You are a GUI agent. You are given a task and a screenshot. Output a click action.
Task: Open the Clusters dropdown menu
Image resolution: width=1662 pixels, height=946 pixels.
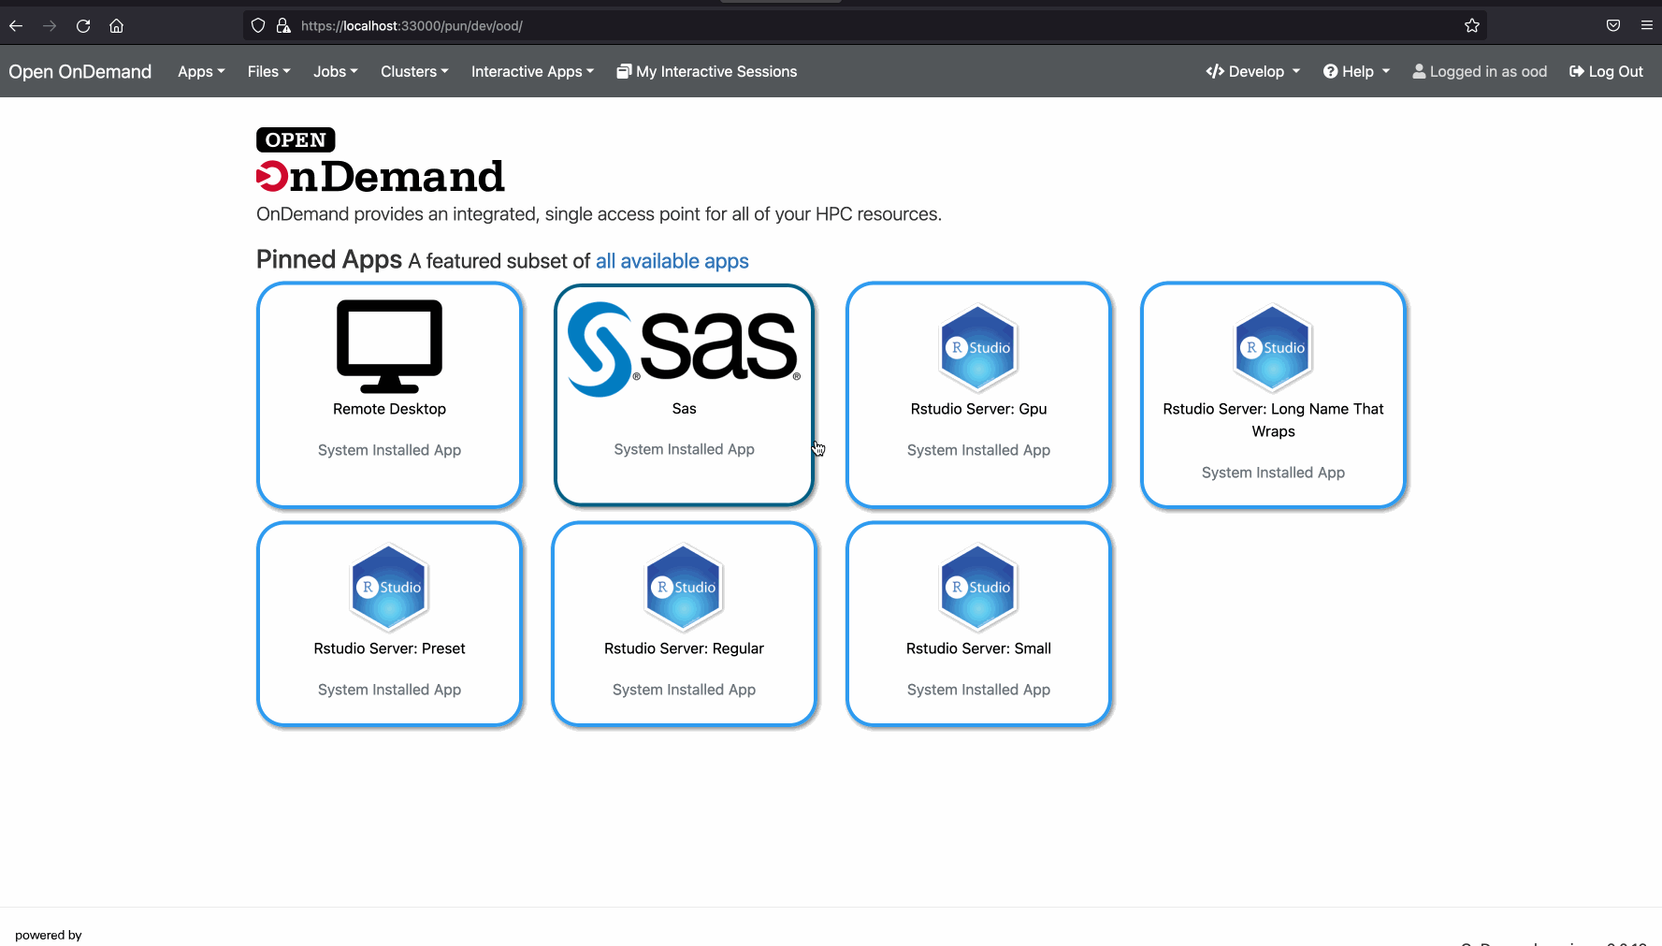[x=413, y=71]
